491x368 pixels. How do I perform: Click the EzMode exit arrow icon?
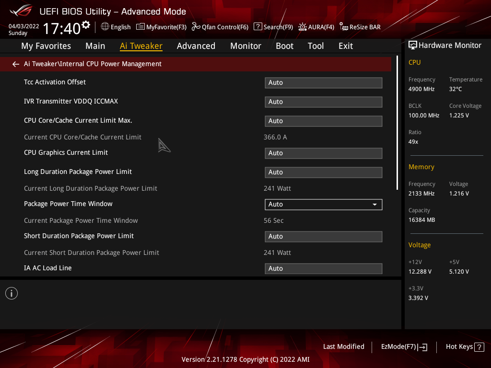pos(422,347)
